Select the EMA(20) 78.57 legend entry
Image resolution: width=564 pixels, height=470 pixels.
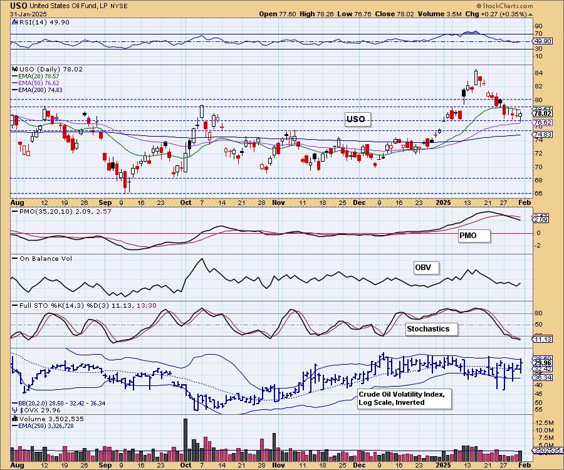click(36, 76)
